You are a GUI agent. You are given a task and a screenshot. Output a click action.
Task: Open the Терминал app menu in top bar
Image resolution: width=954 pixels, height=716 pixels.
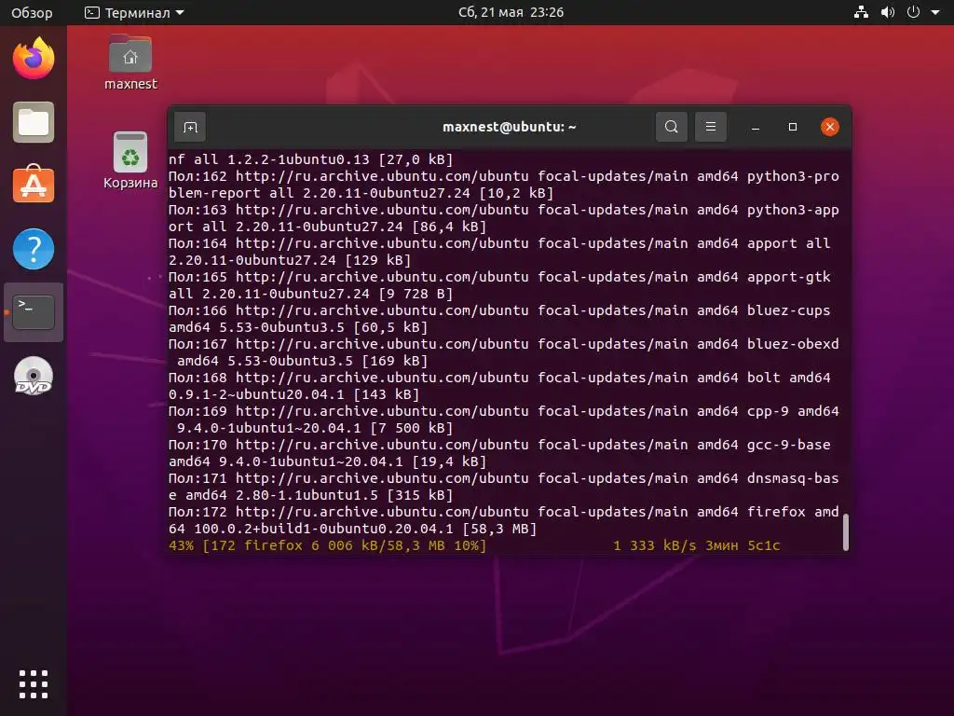[x=134, y=12]
